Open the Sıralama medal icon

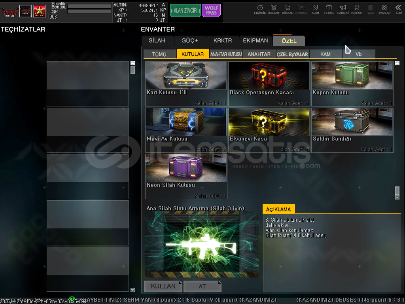click(x=273, y=9)
